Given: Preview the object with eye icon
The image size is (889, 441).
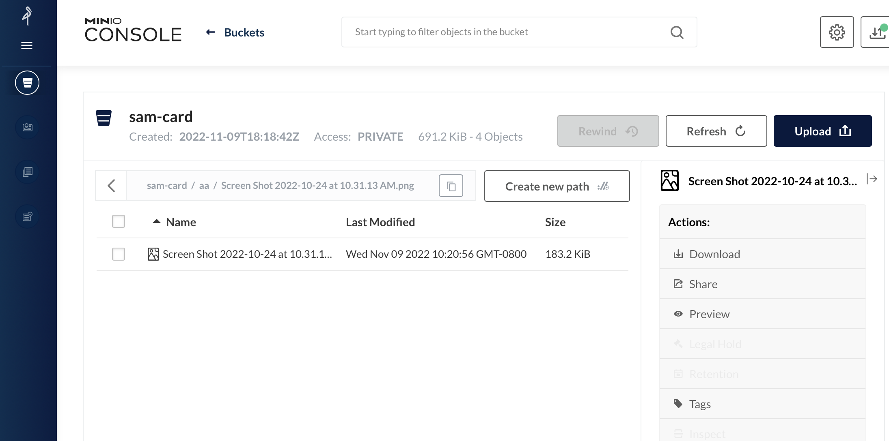Looking at the screenshot, I should click(x=709, y=314).
